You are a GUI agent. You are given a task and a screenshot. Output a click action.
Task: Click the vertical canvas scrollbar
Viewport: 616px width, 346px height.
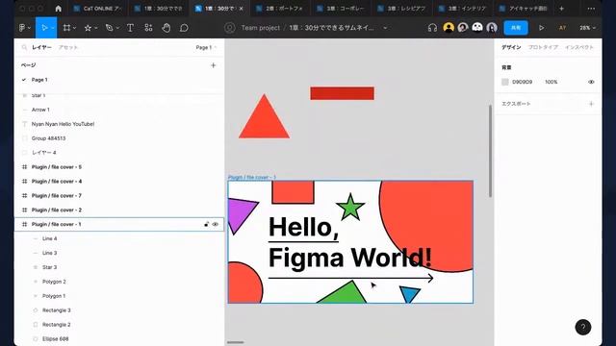pos(490,151)
